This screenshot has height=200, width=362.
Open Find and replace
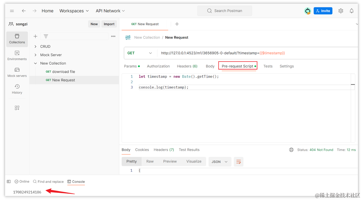(x=48, y=182)
